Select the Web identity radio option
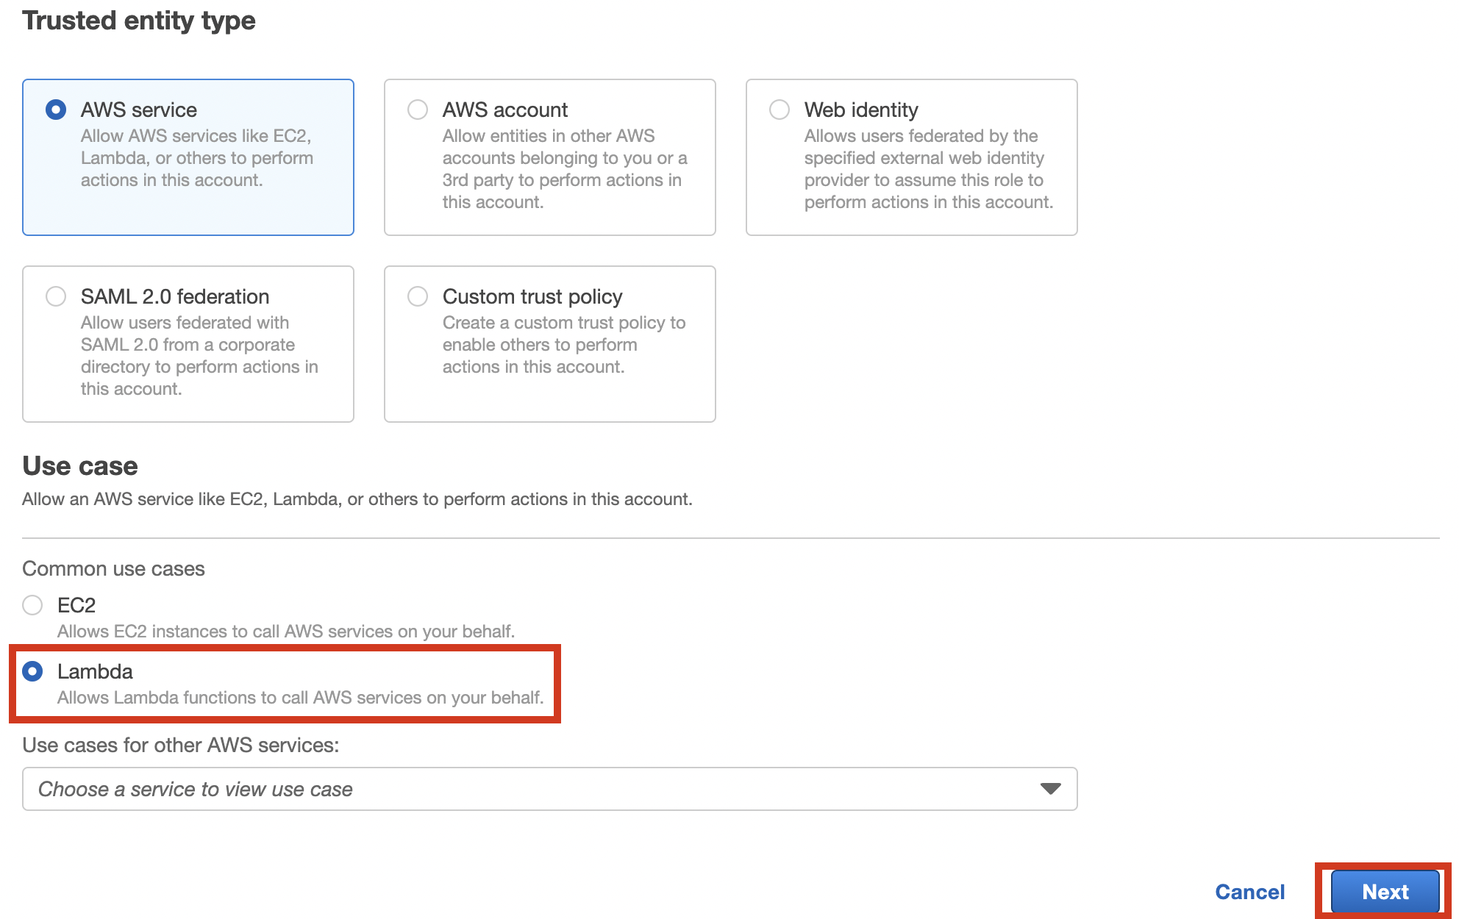1459x919 pixels. click(780, 110)
